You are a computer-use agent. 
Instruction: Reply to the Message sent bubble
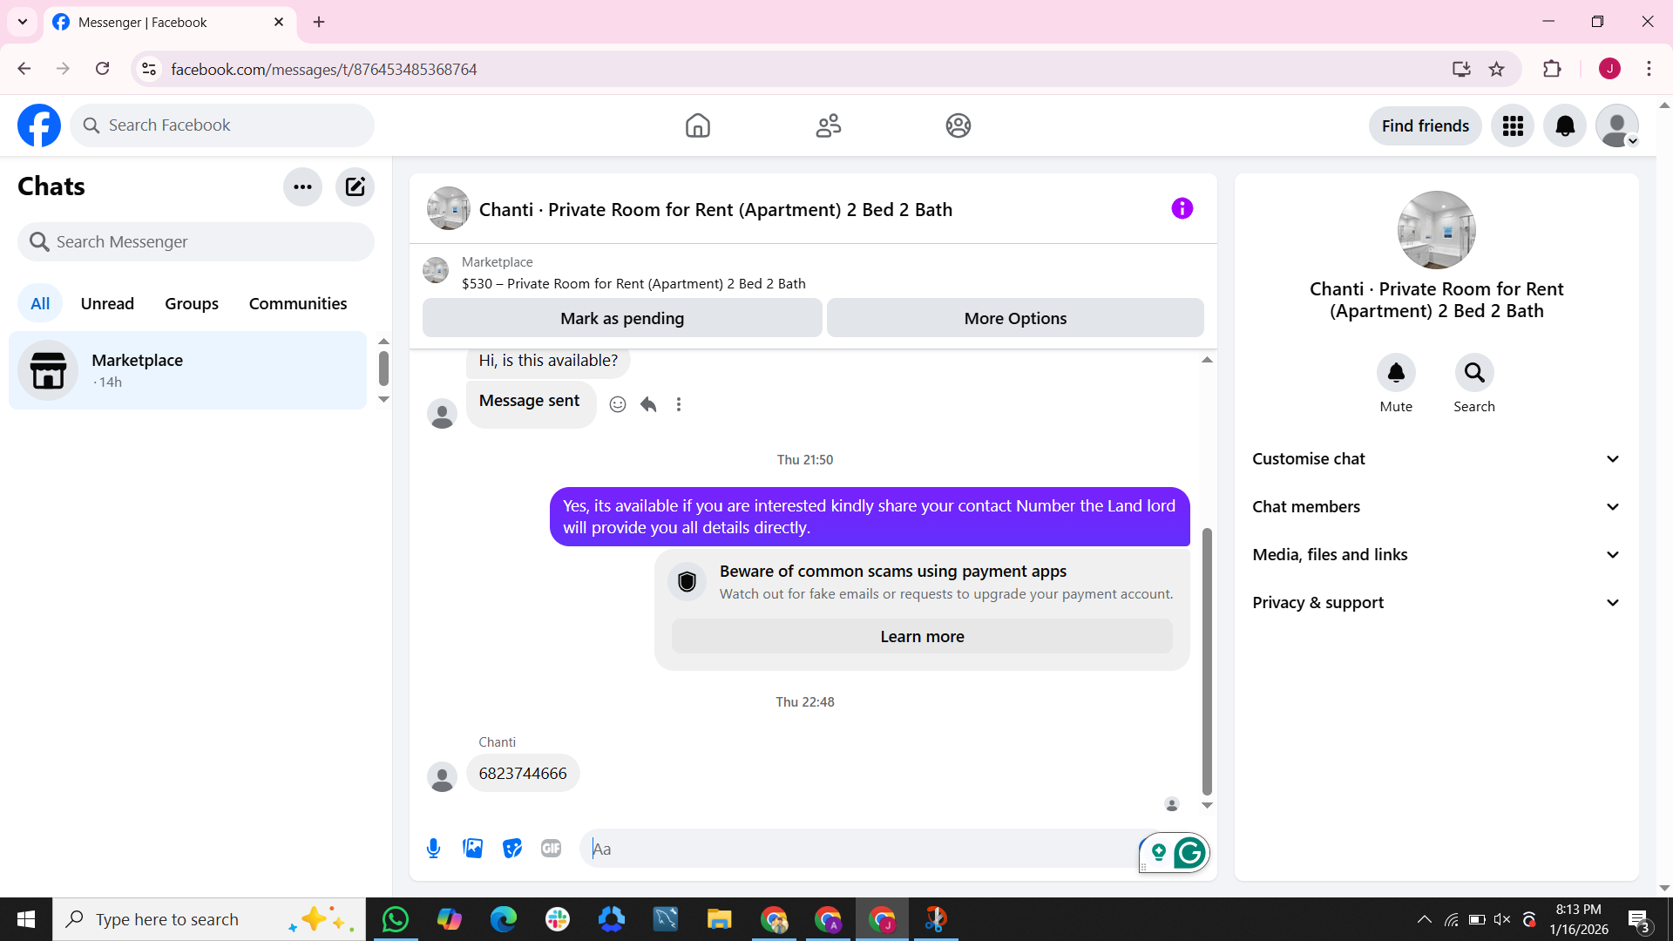coord(648,404)
